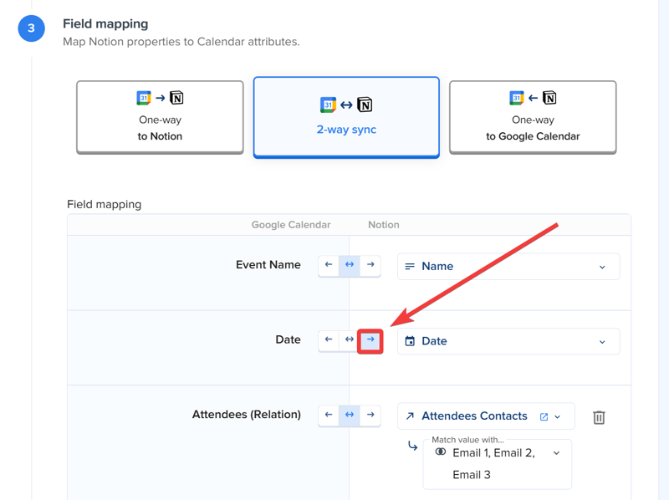Viewport: 669px width, 500px height.
Task: Click the curved arrow connector under Attendees Contacts
Action: click(x=412, y=446)
